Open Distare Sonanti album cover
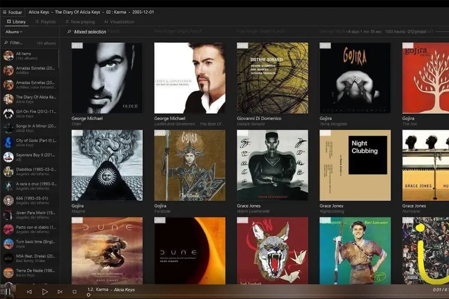The image size is (449, 299). 272,78
